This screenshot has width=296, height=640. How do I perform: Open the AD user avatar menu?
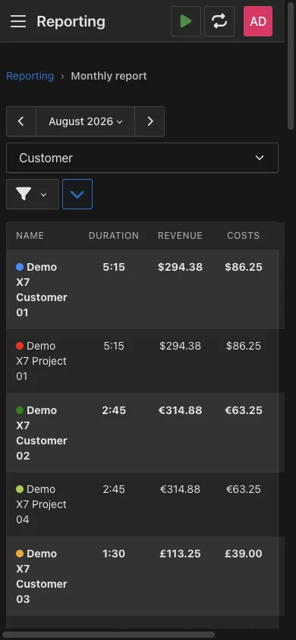[258, 21]
